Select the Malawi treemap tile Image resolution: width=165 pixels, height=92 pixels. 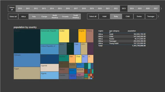tap(64, 71)
